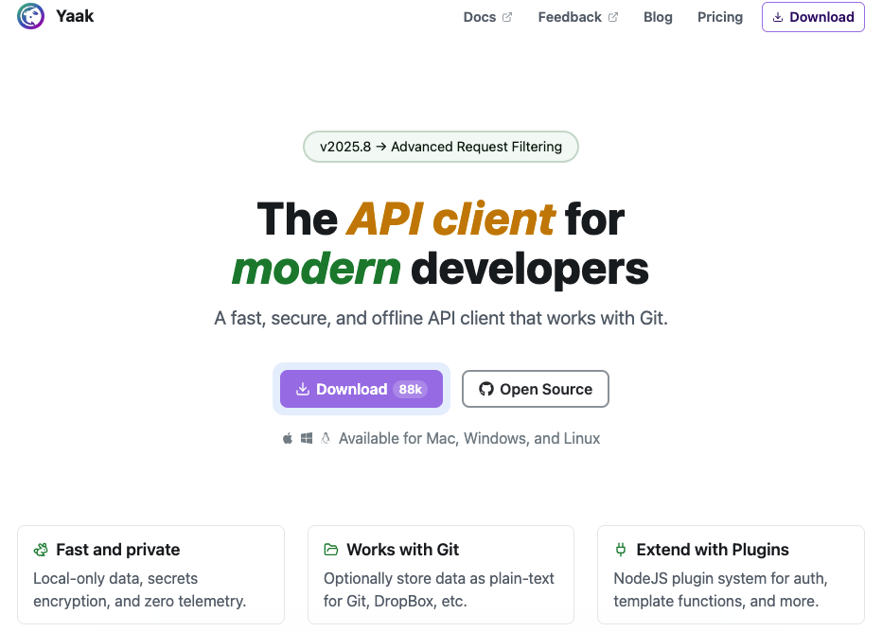Click 'NodeJS plugin system for auth' description
Screen dimensions: 882x632
(x=720, y=589)
